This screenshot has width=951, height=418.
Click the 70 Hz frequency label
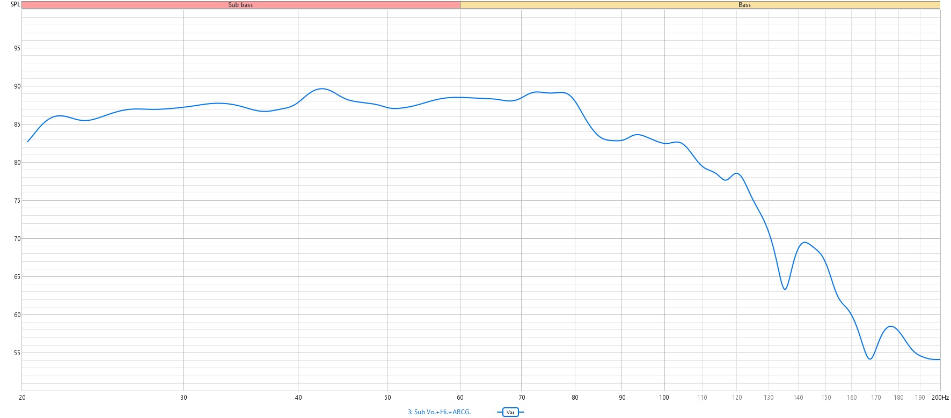[522, 398]
